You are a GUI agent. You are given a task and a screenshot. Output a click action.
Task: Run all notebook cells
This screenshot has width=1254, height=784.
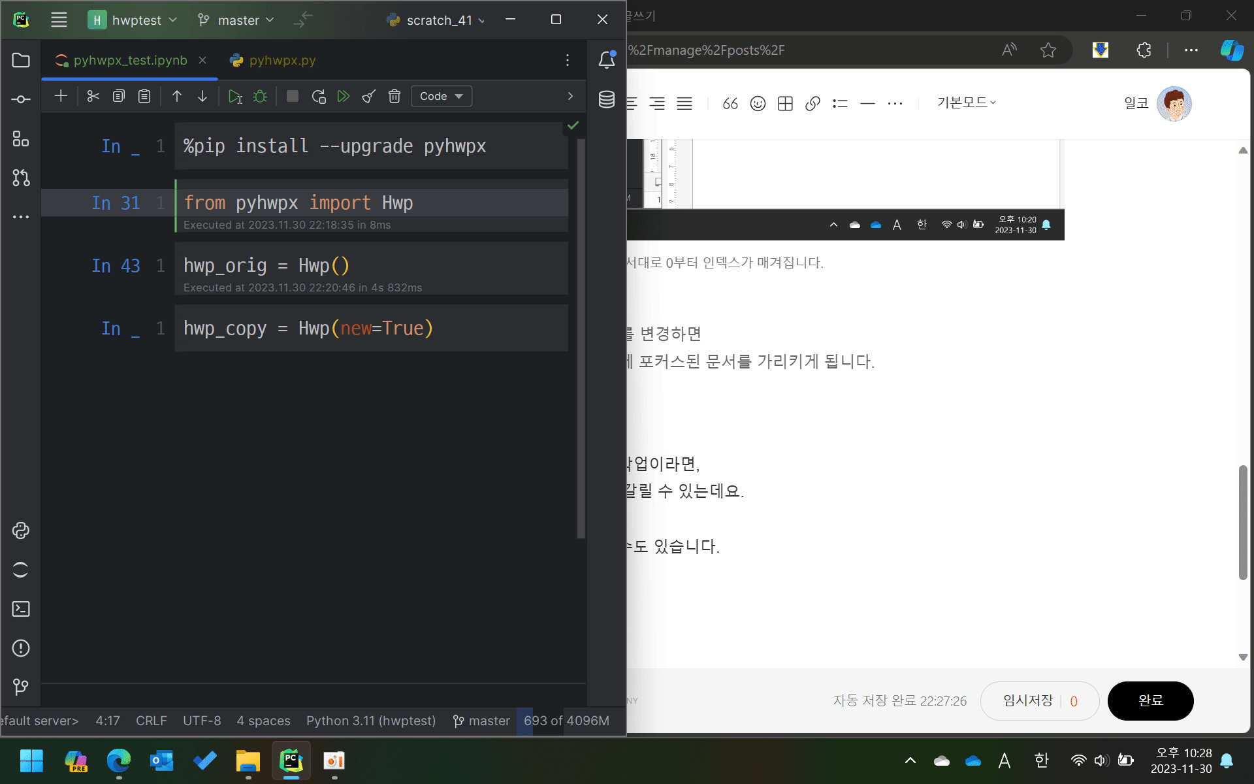click(344, 96)
